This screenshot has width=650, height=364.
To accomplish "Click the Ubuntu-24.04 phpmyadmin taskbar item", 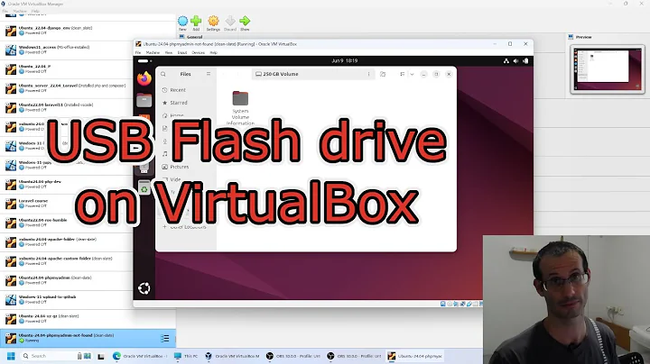I will pyautogui.click(x=416, y=356).
